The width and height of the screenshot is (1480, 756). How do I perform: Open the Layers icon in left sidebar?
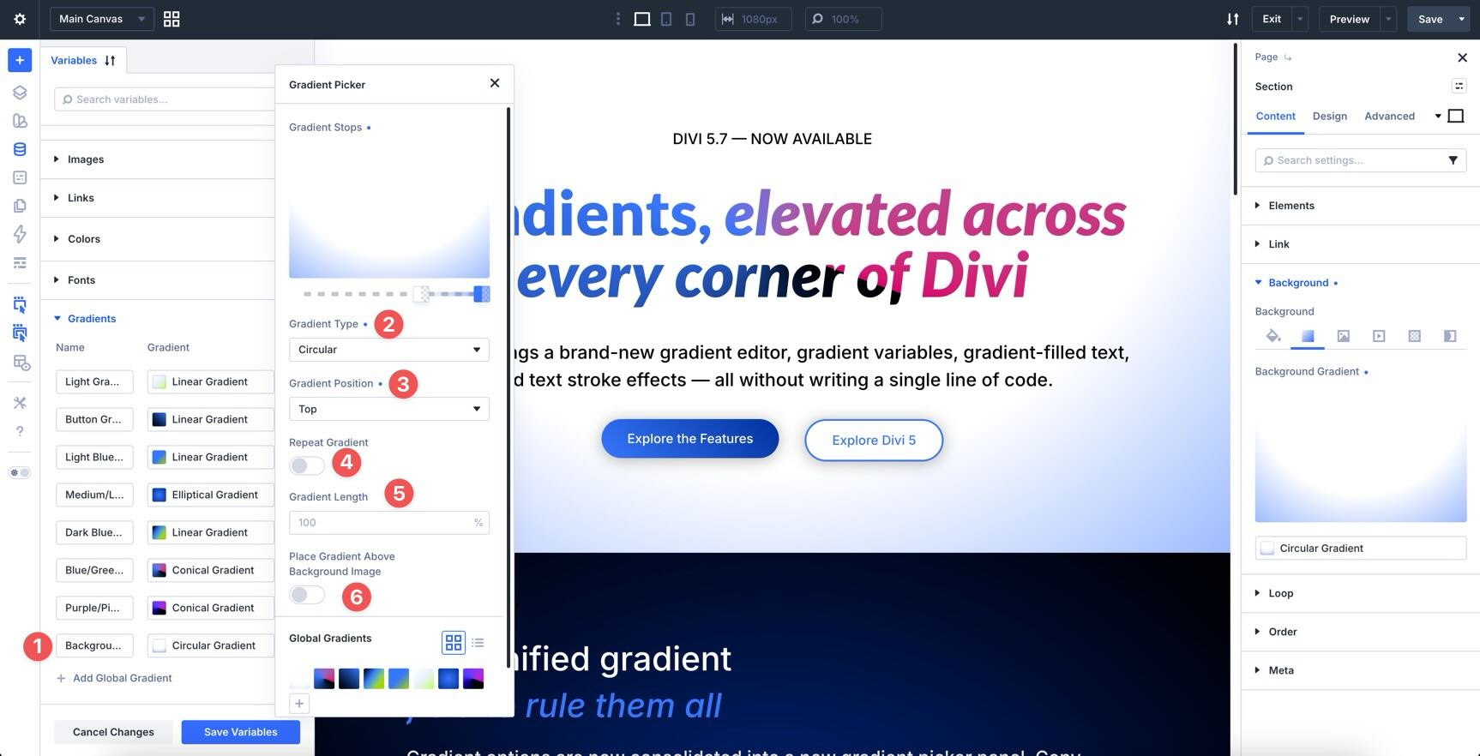(x=20, y=93)
